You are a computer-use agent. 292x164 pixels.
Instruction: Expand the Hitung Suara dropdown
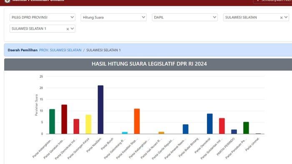(x=113, y=18)
